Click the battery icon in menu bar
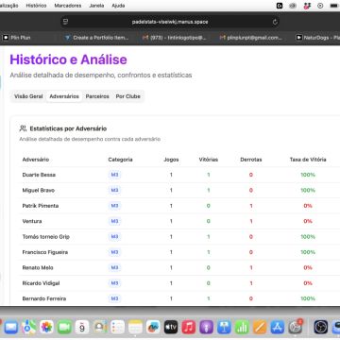Screen dimensions: 340x340 [x=334, y=6]
